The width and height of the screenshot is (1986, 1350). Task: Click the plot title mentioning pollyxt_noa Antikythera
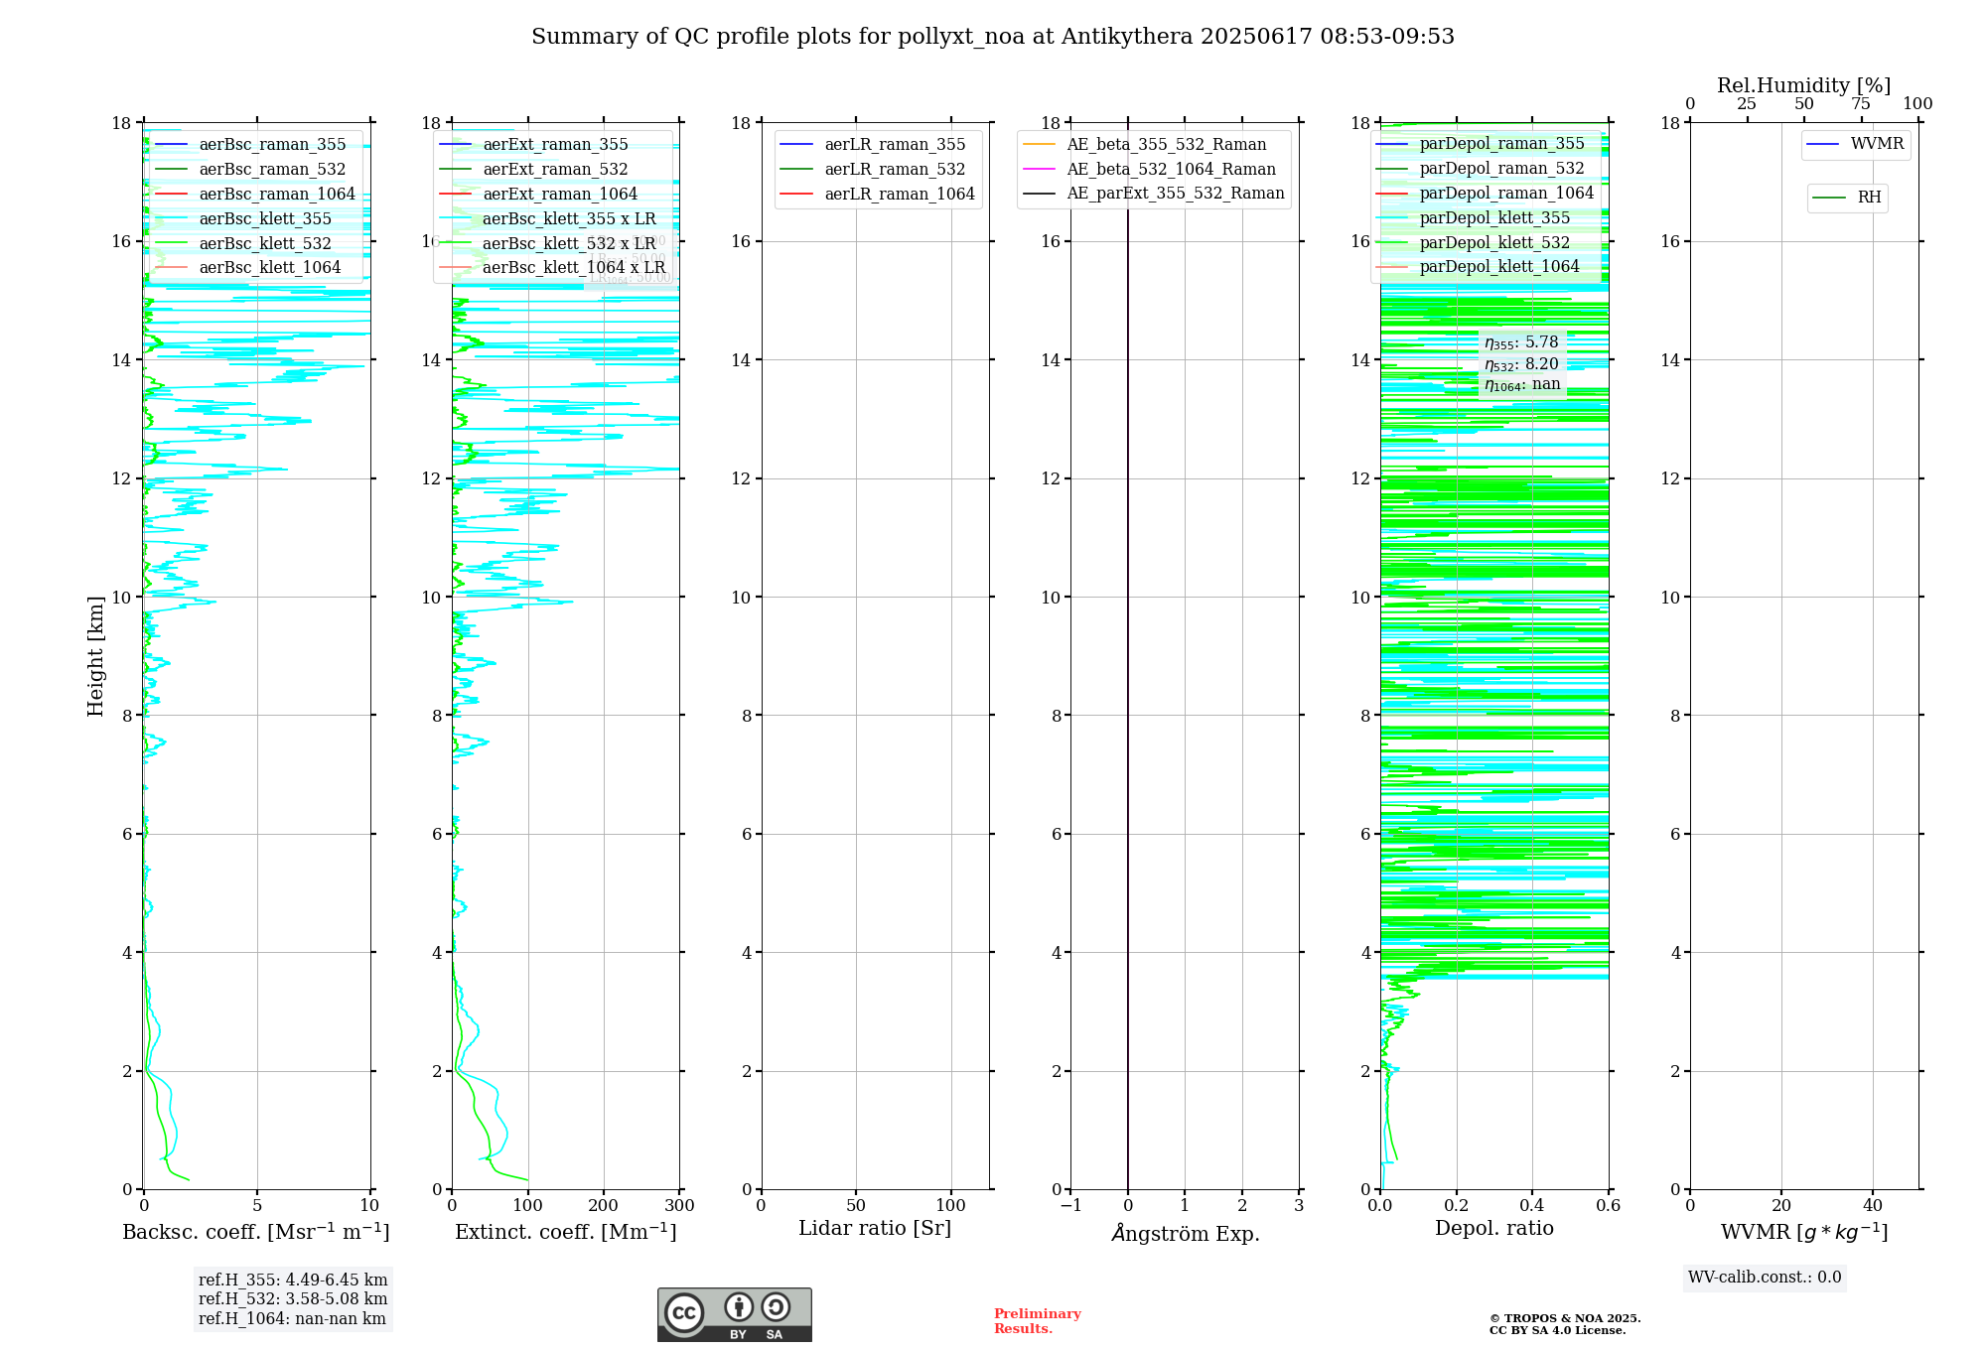pos(993,37)
